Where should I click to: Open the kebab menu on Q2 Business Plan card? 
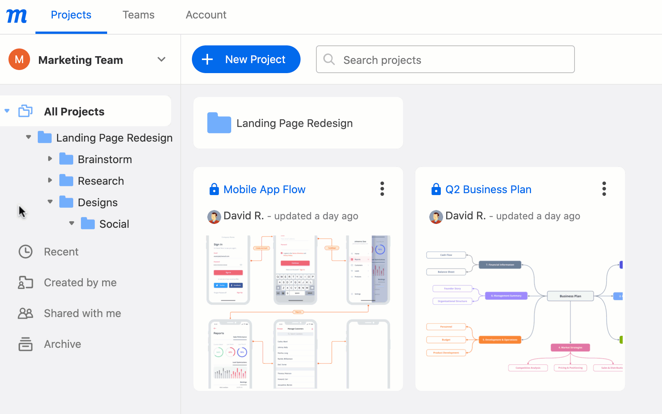coord(604,189)
